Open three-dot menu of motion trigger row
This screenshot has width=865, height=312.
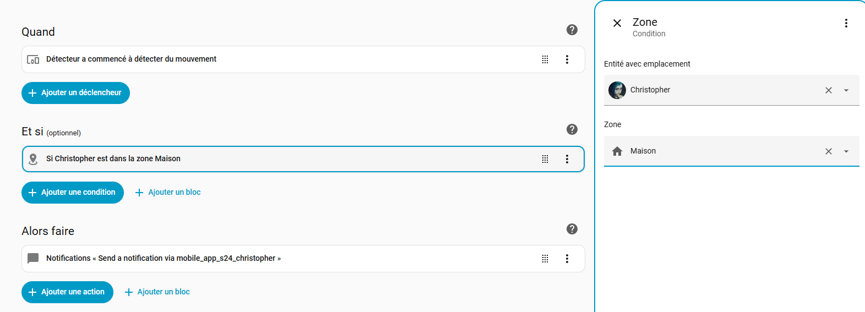[567, 59]
